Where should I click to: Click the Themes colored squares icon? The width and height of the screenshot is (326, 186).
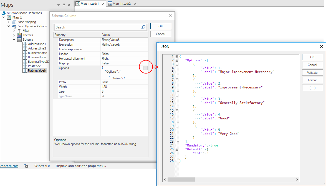[19, 35]
